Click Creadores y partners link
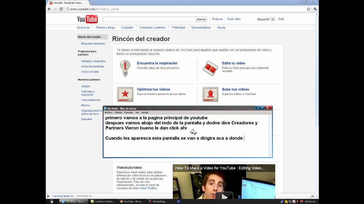The image size is (364, 204). [152, 27]
